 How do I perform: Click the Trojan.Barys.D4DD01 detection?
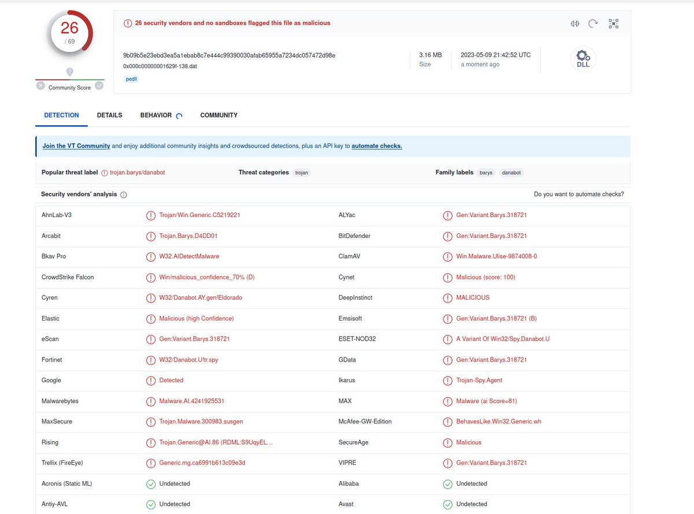point(188,236)
